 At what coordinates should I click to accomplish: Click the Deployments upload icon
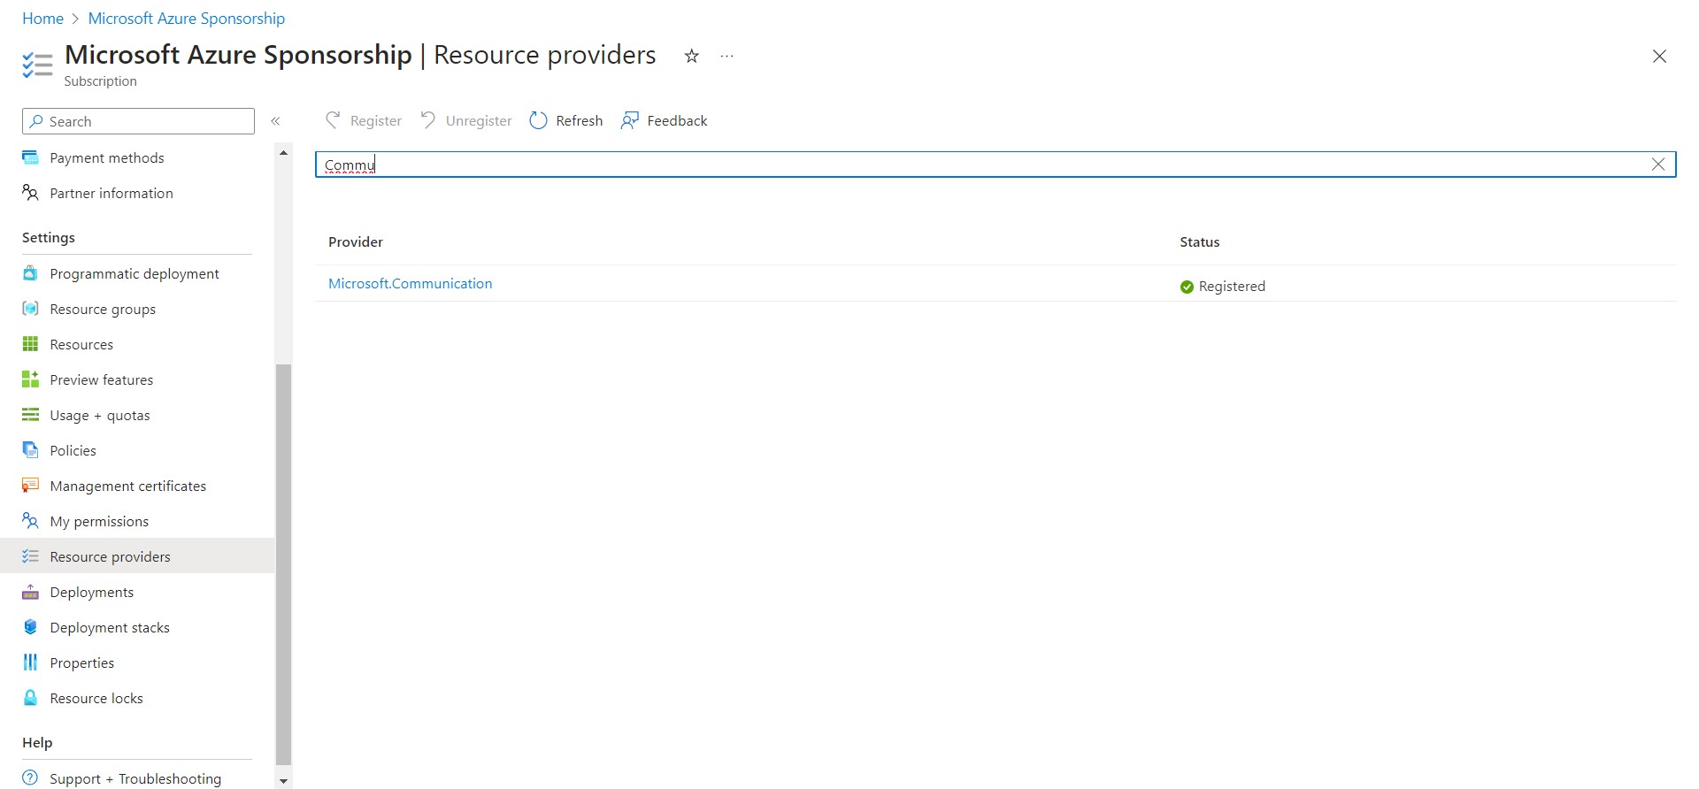[30, 592]
